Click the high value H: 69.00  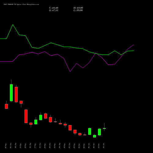pyautogui.click(x=78, y=8)
